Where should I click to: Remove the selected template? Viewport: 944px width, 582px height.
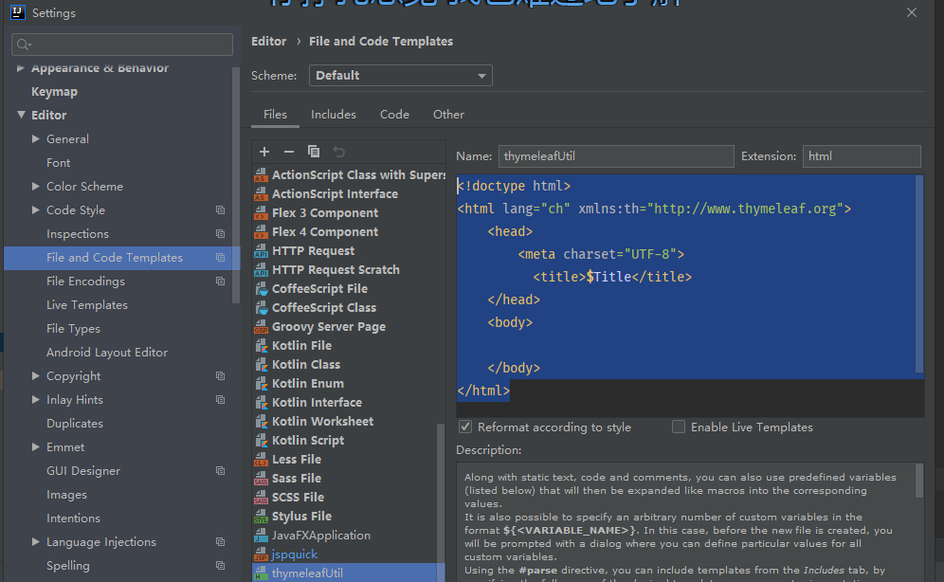click(x=289, y=152)
